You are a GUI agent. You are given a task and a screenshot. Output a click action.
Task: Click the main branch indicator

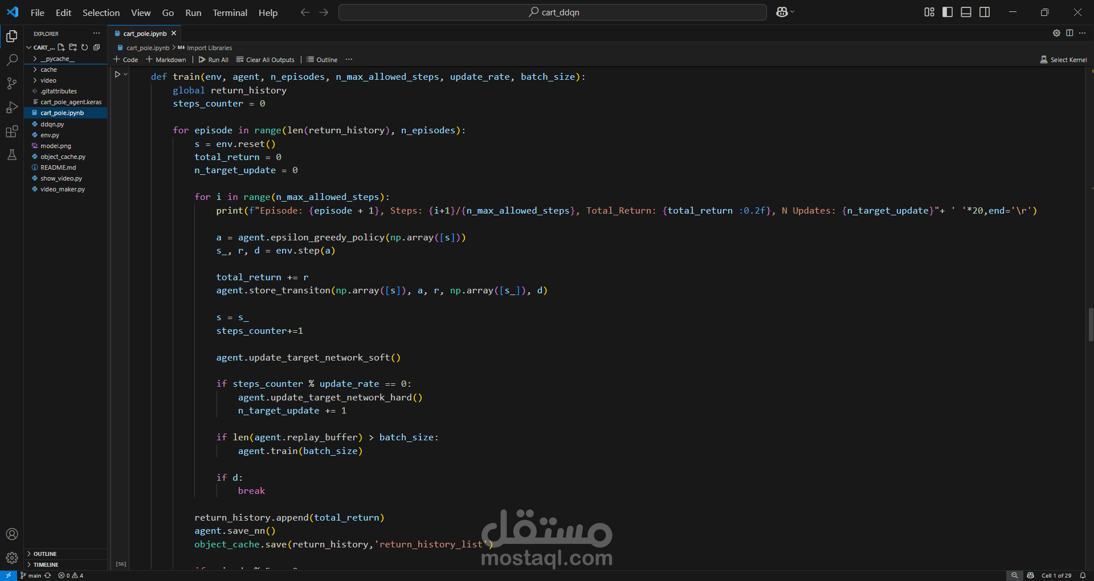coord(31,575)
